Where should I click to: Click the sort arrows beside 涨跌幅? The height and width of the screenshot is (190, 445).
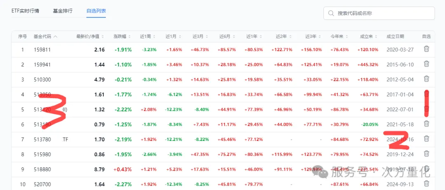[x=129, y=37]
